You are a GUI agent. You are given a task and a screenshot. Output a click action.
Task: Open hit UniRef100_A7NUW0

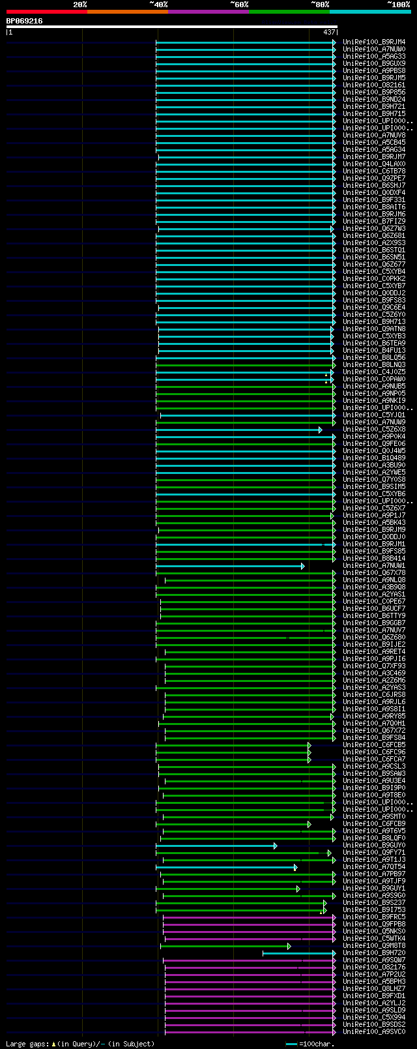(x=374, y=50)
